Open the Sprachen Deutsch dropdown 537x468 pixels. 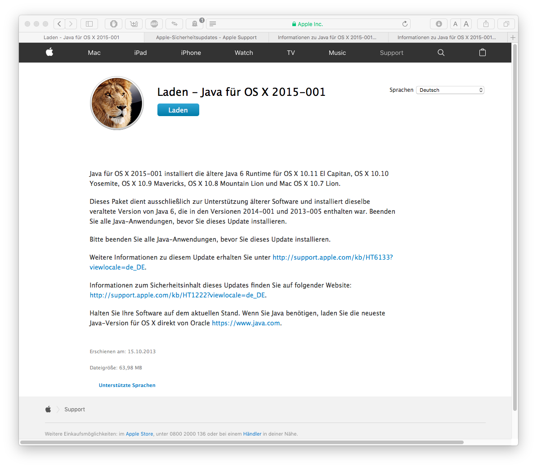[x=450, y=90]
